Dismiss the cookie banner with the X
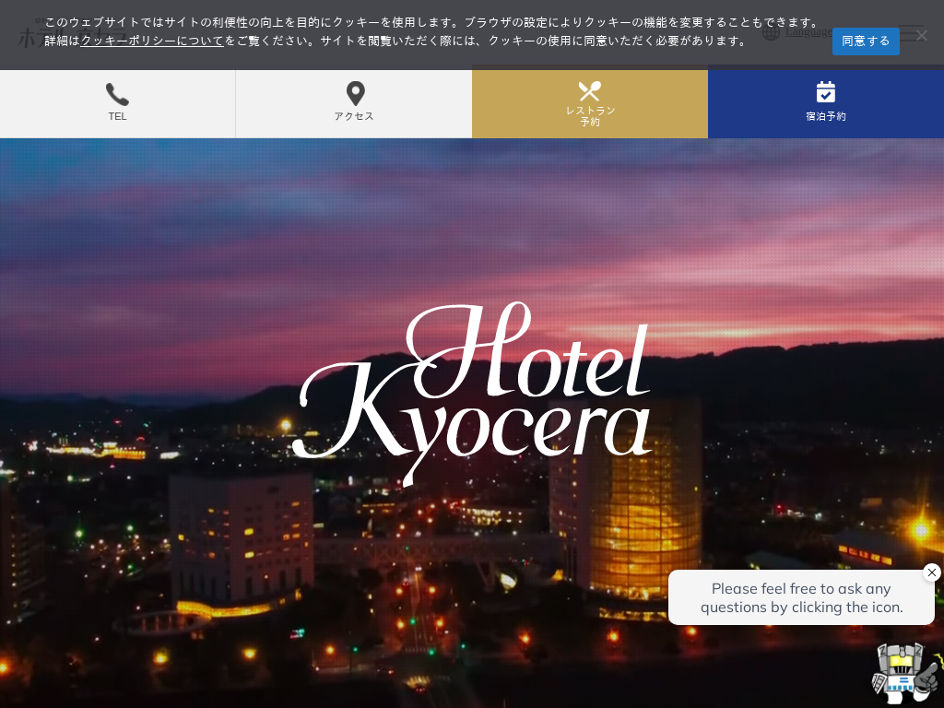 pos(922,36)
